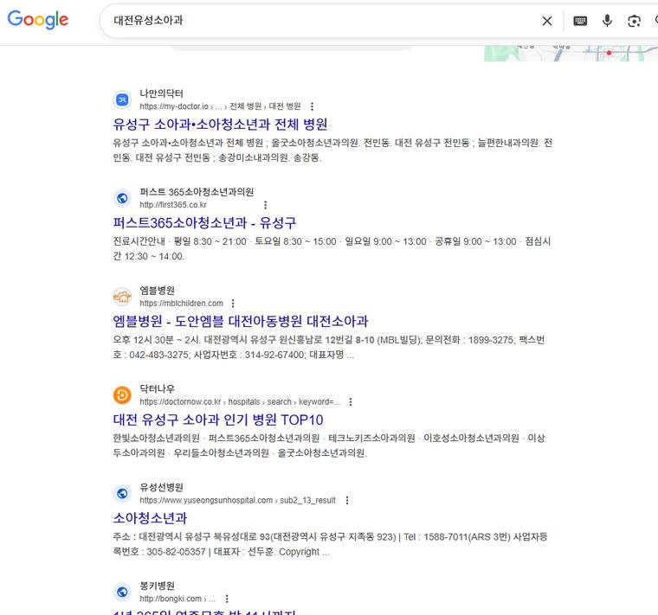Click the doctornow.co.kr hospitals search URL
This screenshot has height=615, width=658.
(240, 402)
